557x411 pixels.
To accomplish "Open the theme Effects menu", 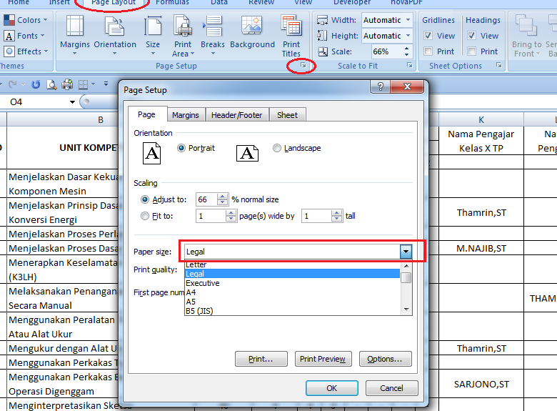I will coord(26,51).
